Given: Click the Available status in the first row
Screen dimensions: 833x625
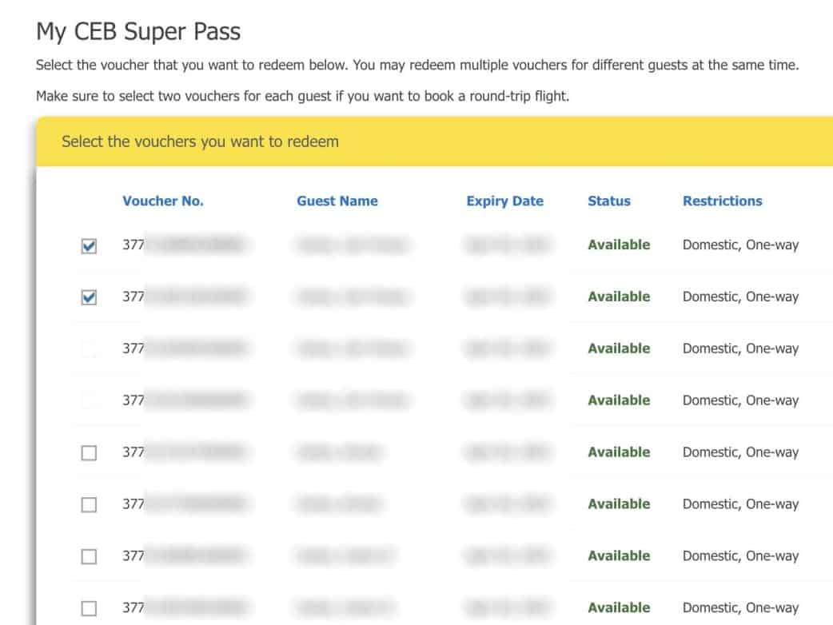Looking at the screenshot, I should coord(619,245).
